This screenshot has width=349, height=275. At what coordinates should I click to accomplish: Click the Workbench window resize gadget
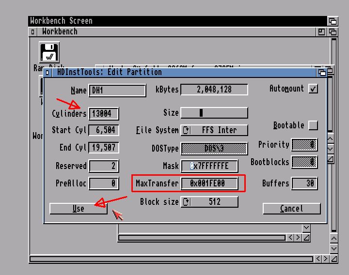[333, 259]
